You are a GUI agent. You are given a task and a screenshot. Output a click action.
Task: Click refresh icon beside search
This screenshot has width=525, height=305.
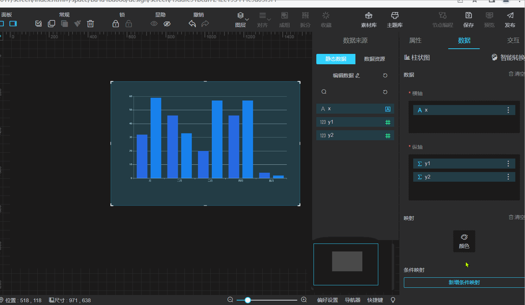tap(385, 92)
